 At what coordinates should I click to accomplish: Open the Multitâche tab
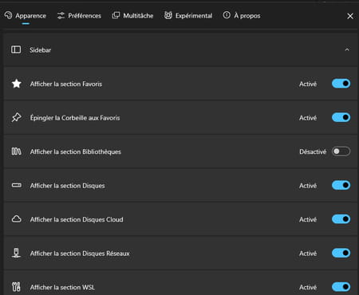click(132, 16)
